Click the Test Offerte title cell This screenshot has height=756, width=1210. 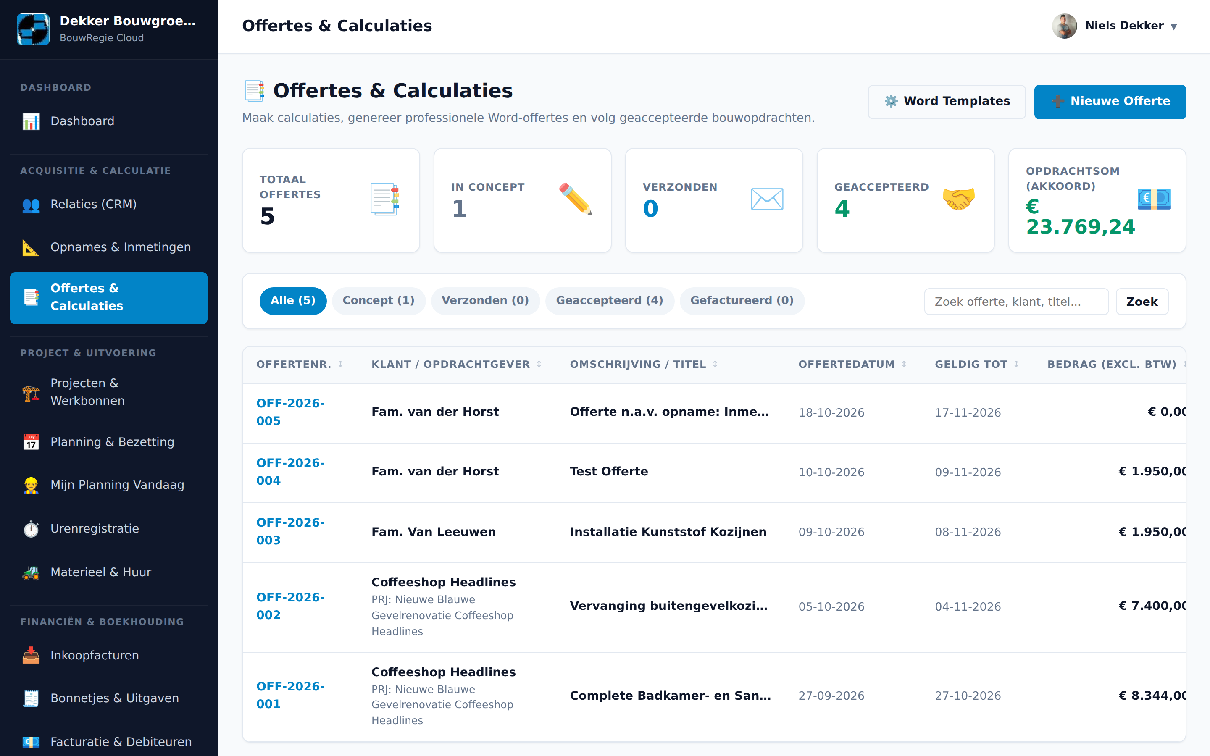tap(609, 472)
